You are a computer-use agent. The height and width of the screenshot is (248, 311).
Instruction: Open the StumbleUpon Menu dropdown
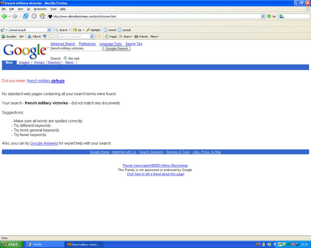coord(154,36)
